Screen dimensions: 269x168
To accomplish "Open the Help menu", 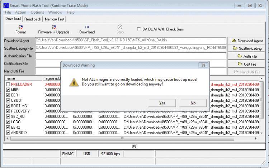I will [71, 12].
